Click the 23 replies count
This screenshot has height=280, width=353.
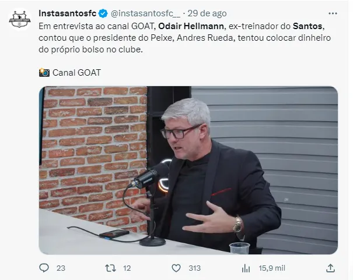click(x=61, y=268)
